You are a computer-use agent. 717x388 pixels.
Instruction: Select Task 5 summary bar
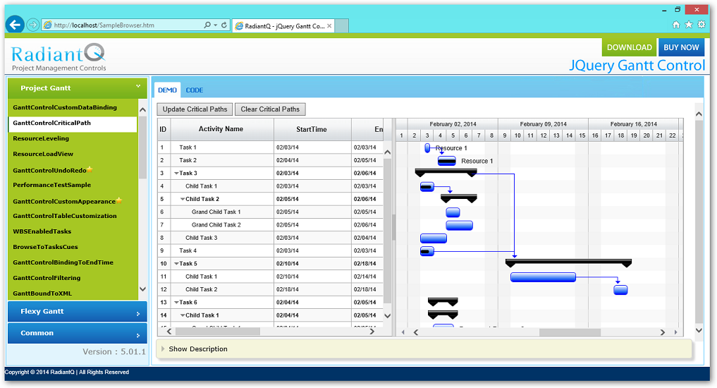pos(568,263)
